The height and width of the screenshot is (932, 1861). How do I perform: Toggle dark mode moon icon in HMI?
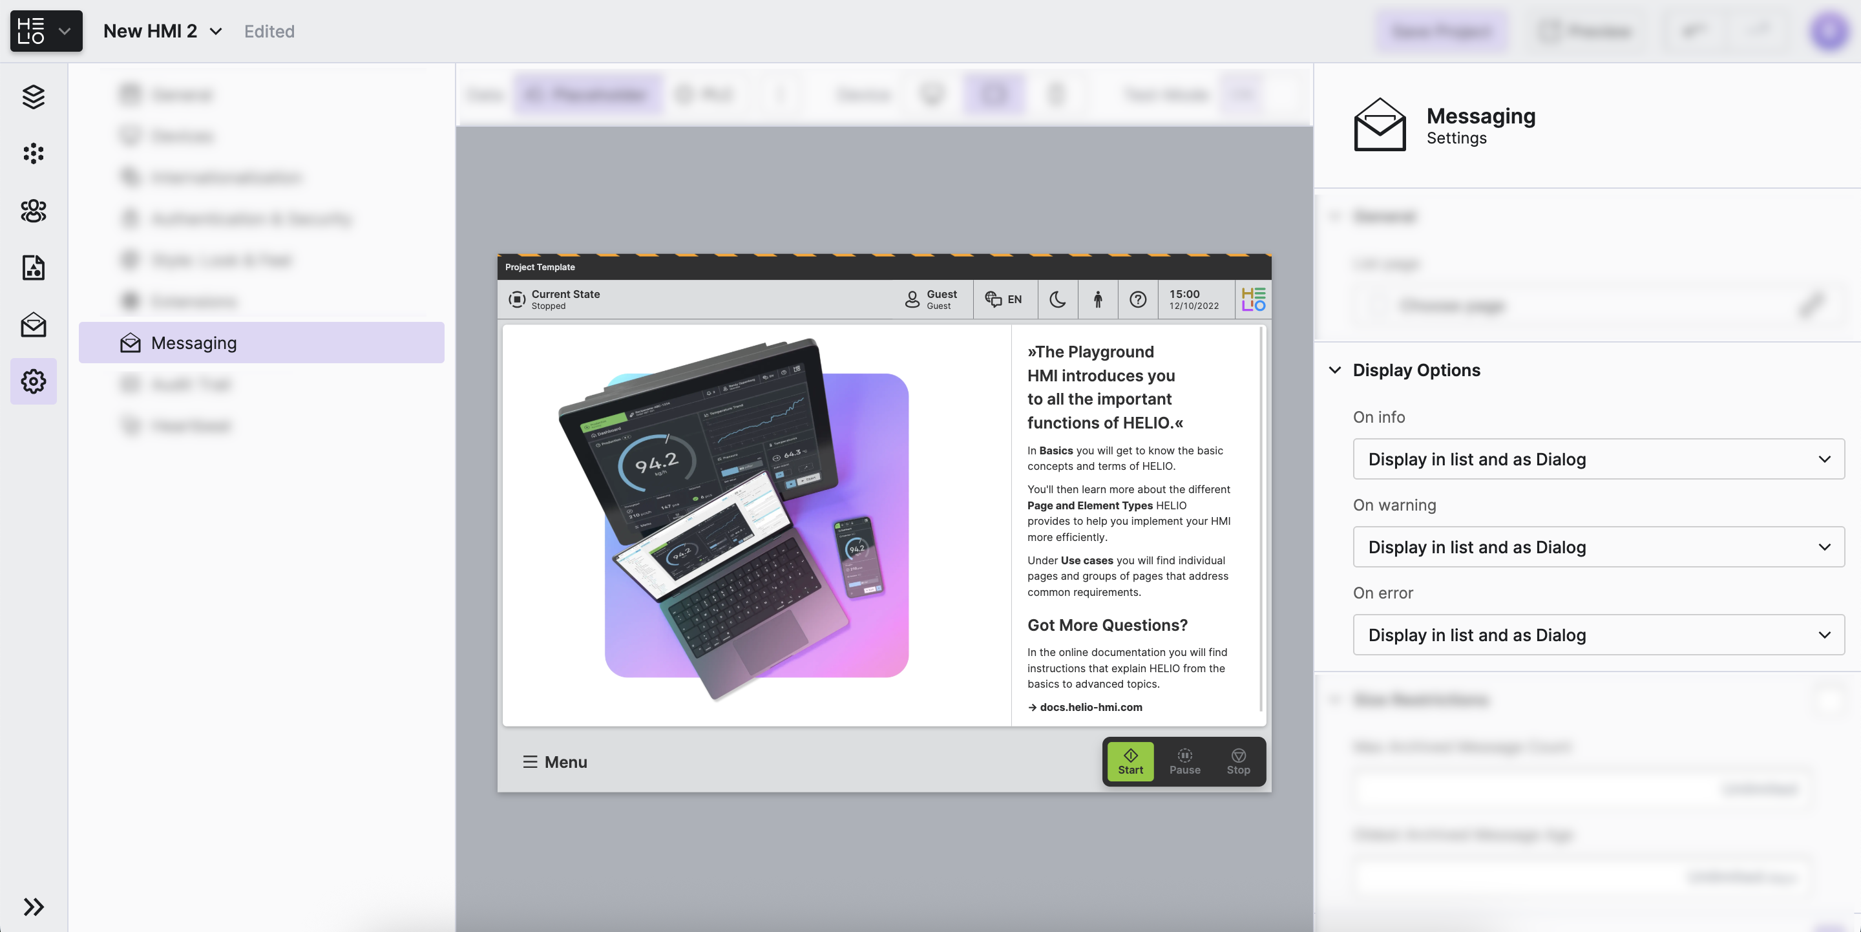coord(1058,299)
